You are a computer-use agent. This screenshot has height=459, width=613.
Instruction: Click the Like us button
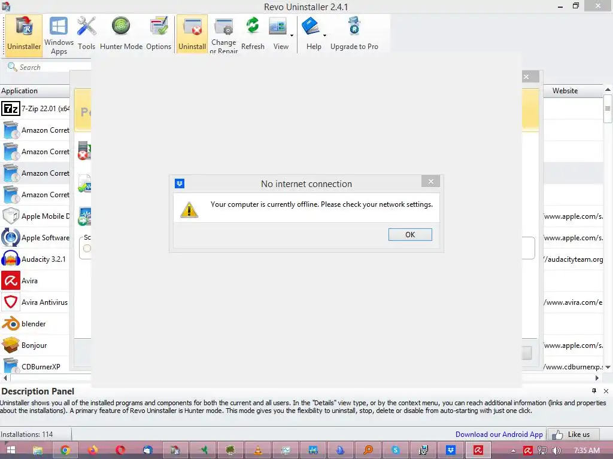(x=573, y=434)
